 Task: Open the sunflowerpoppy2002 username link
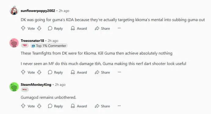tap(38, 11)
